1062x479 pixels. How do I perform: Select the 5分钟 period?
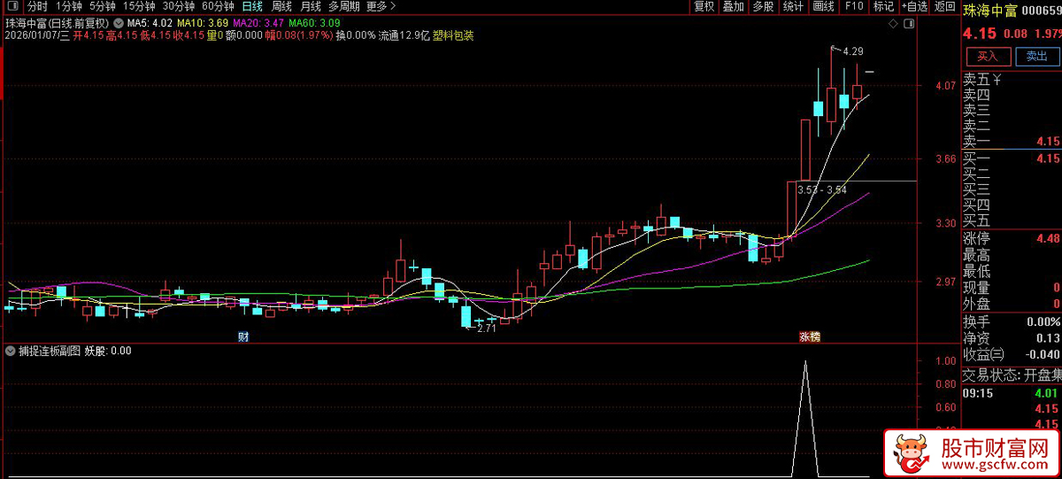(103, 6)
